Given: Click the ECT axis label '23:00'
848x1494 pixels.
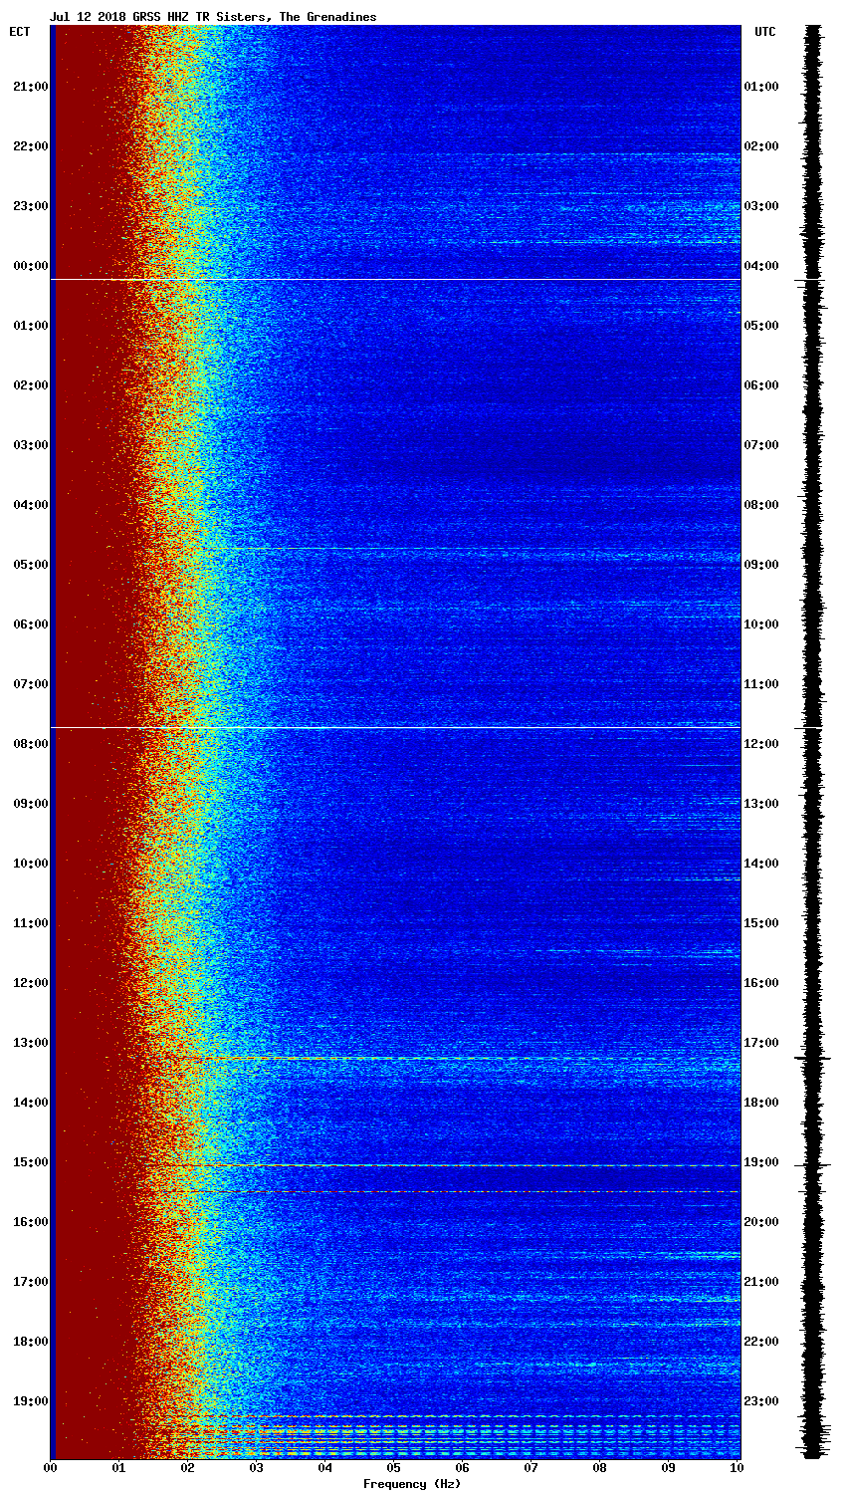Looking at the screenshot, I should coord(31,206).
